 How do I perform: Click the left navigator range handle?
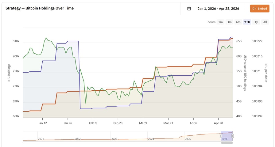pos(221,136)
